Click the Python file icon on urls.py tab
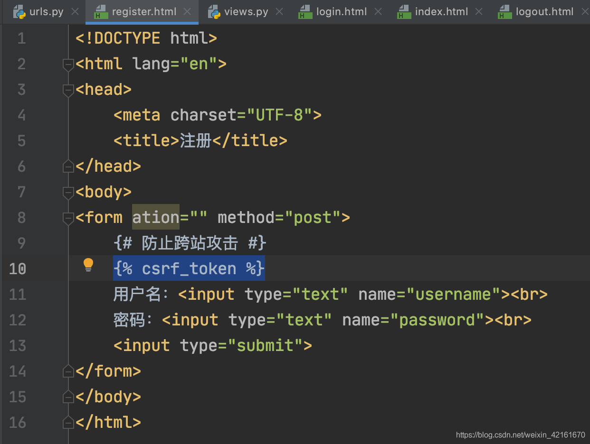 pyautogui.click(x=19, y=12)
